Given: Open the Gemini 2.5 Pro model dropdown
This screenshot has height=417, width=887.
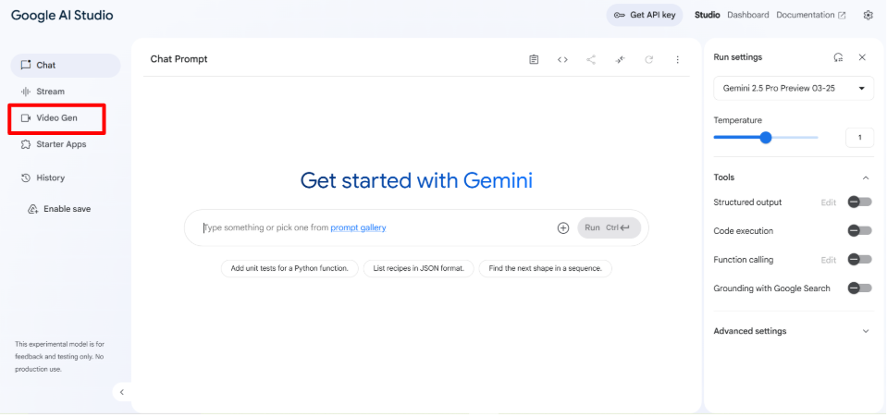Looking at the screenshot, I should point(794,88).
